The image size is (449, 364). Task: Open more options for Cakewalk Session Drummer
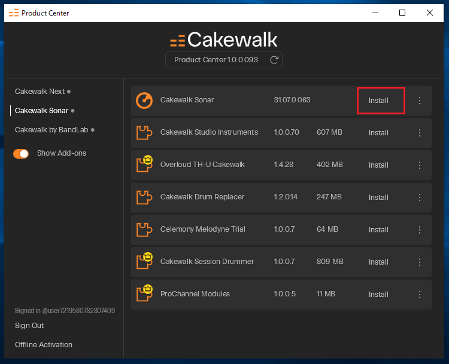click(x=420, y=262)
